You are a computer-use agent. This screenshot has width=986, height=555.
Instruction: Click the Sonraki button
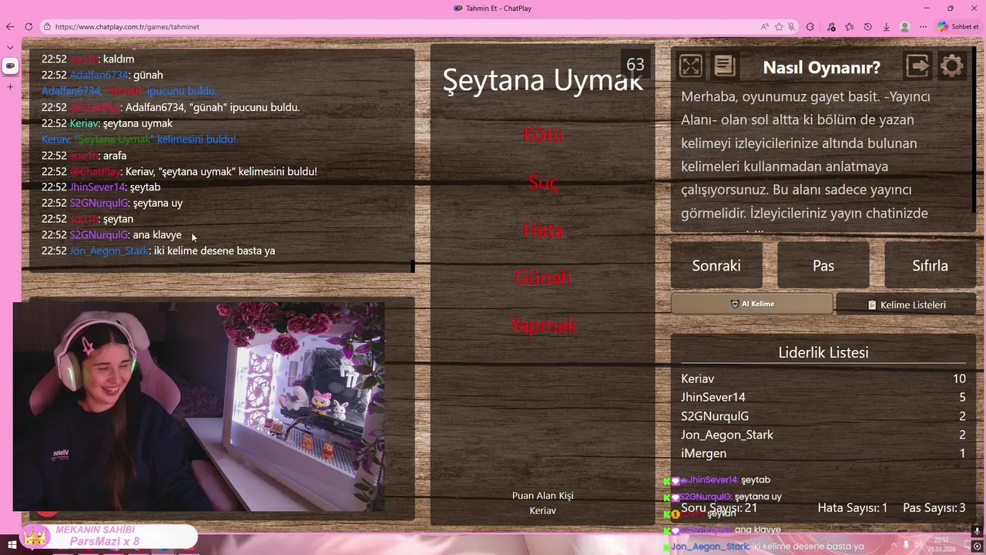[x=716, y=265]
